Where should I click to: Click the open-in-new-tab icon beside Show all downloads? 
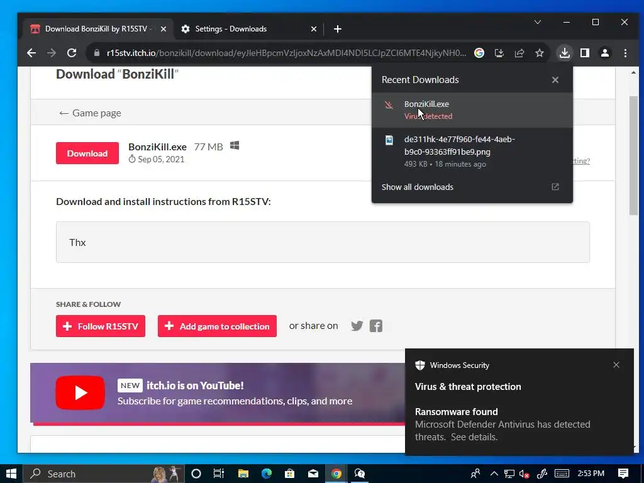[x=555, y=187]
